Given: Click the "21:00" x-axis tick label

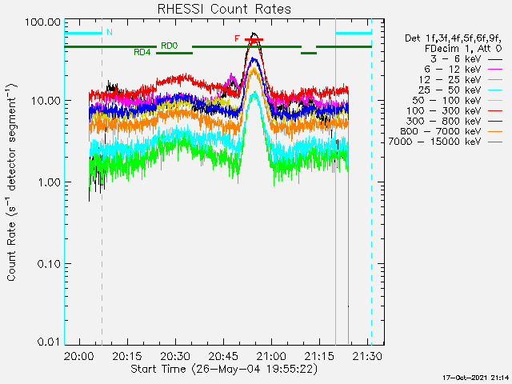Looking at the screenshot, I should tap(271, 356).
